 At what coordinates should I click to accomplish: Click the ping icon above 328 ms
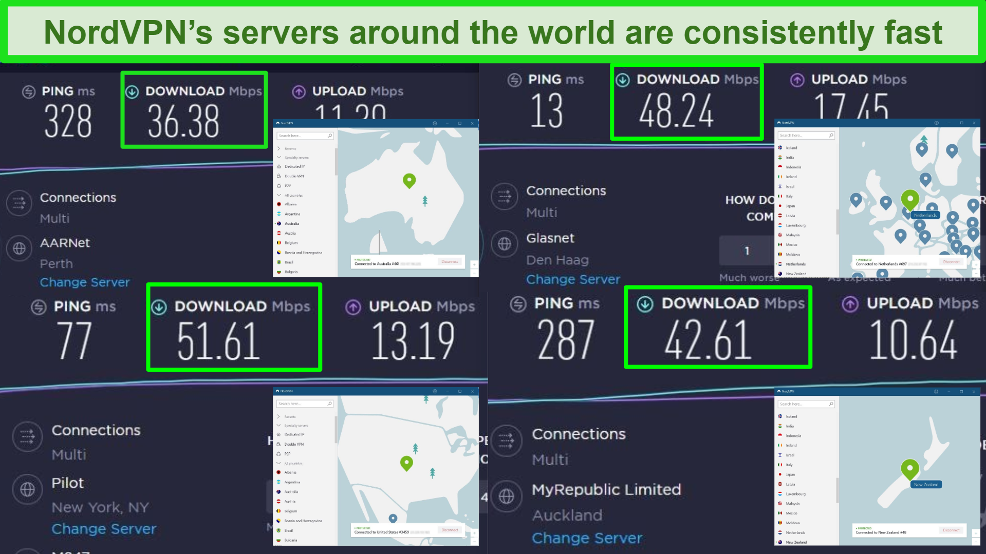point(28,92)
